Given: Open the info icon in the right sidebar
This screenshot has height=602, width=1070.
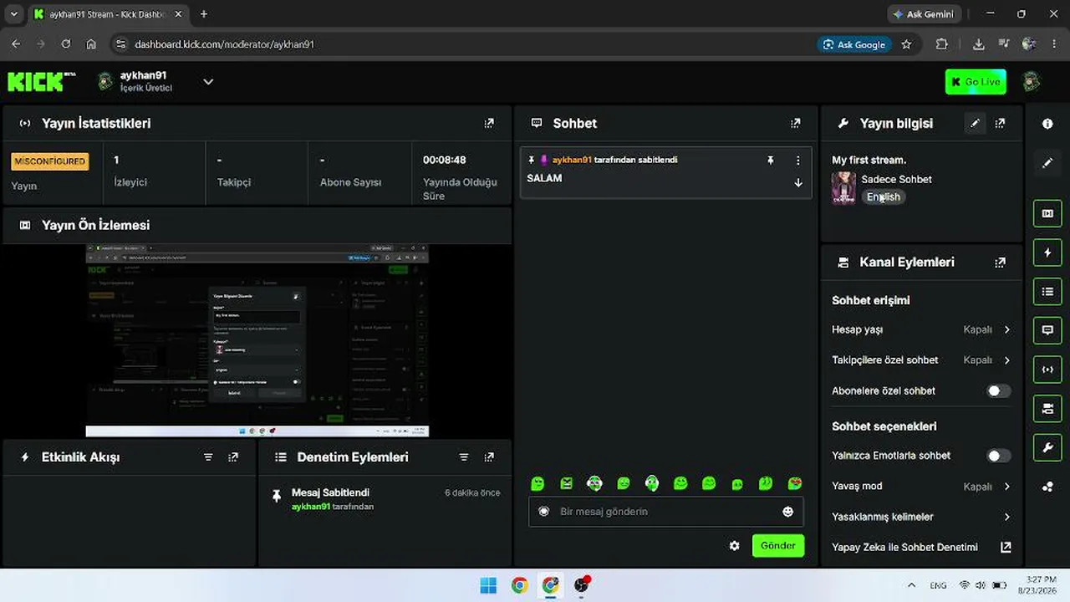Looking at the screenshot, I should tap(1047, 124).
